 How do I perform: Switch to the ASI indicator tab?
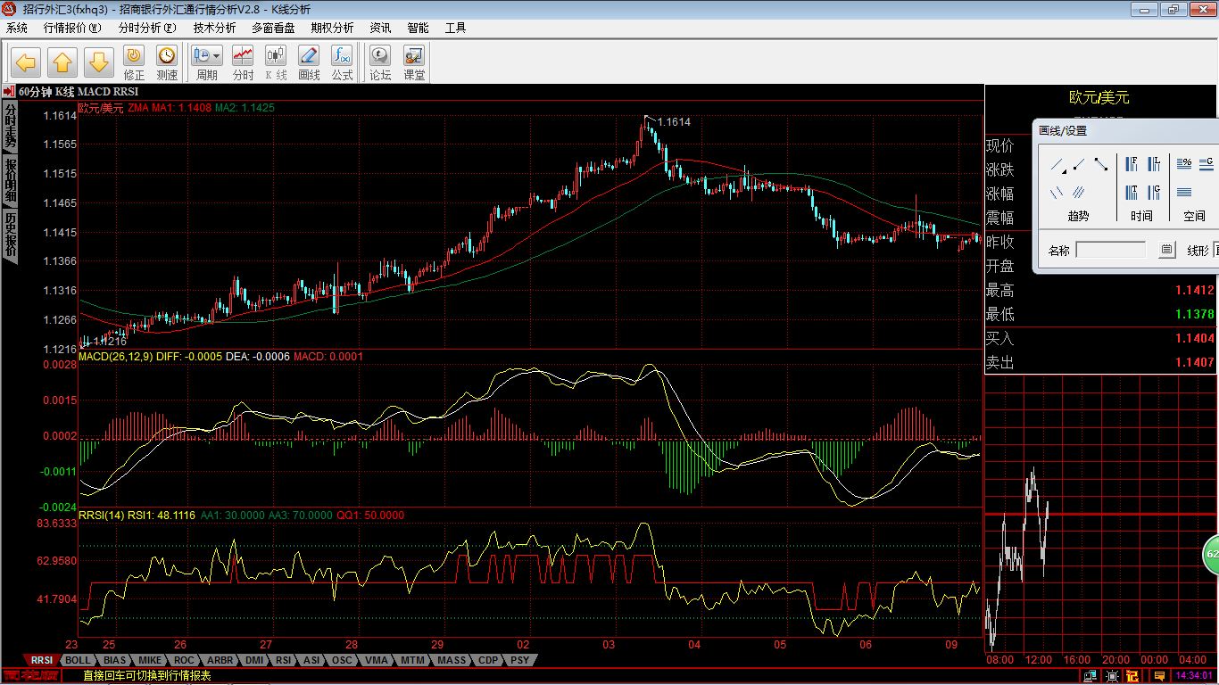click(311, 660)
